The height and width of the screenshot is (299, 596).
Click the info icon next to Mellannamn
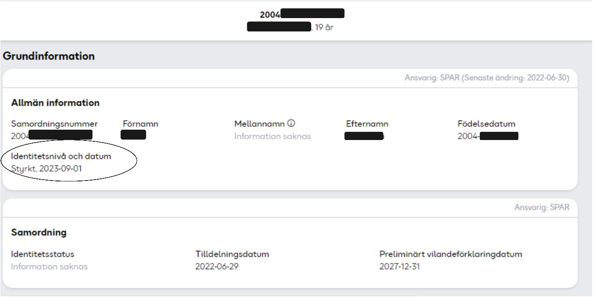(292, 123)
